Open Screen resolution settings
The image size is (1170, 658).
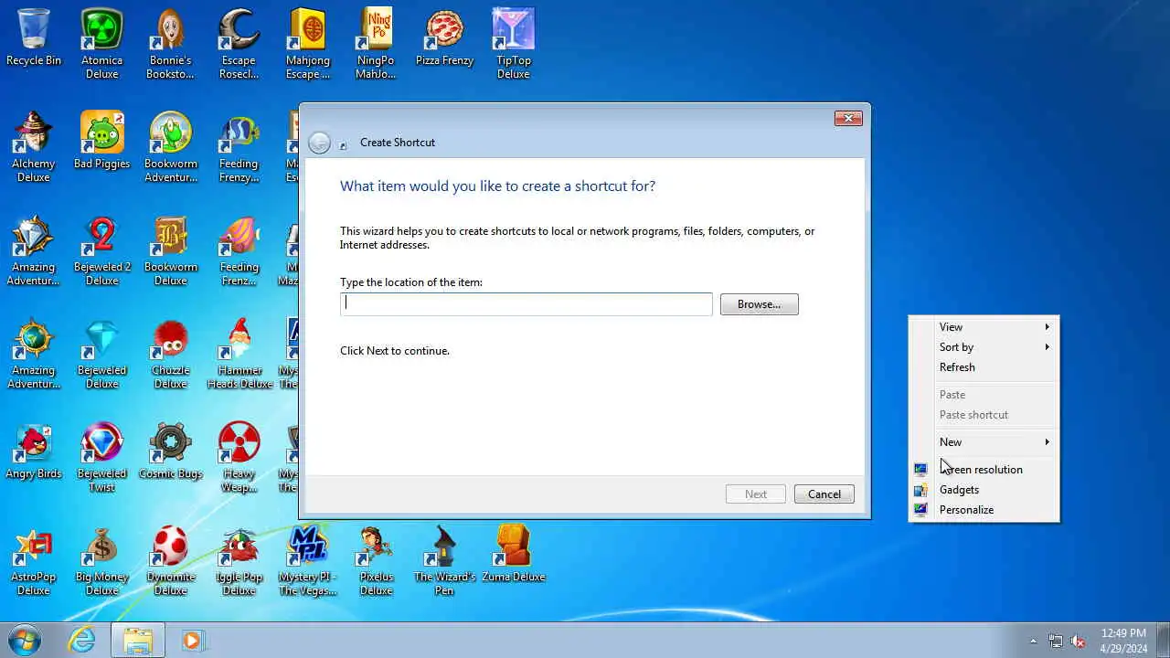984,470
